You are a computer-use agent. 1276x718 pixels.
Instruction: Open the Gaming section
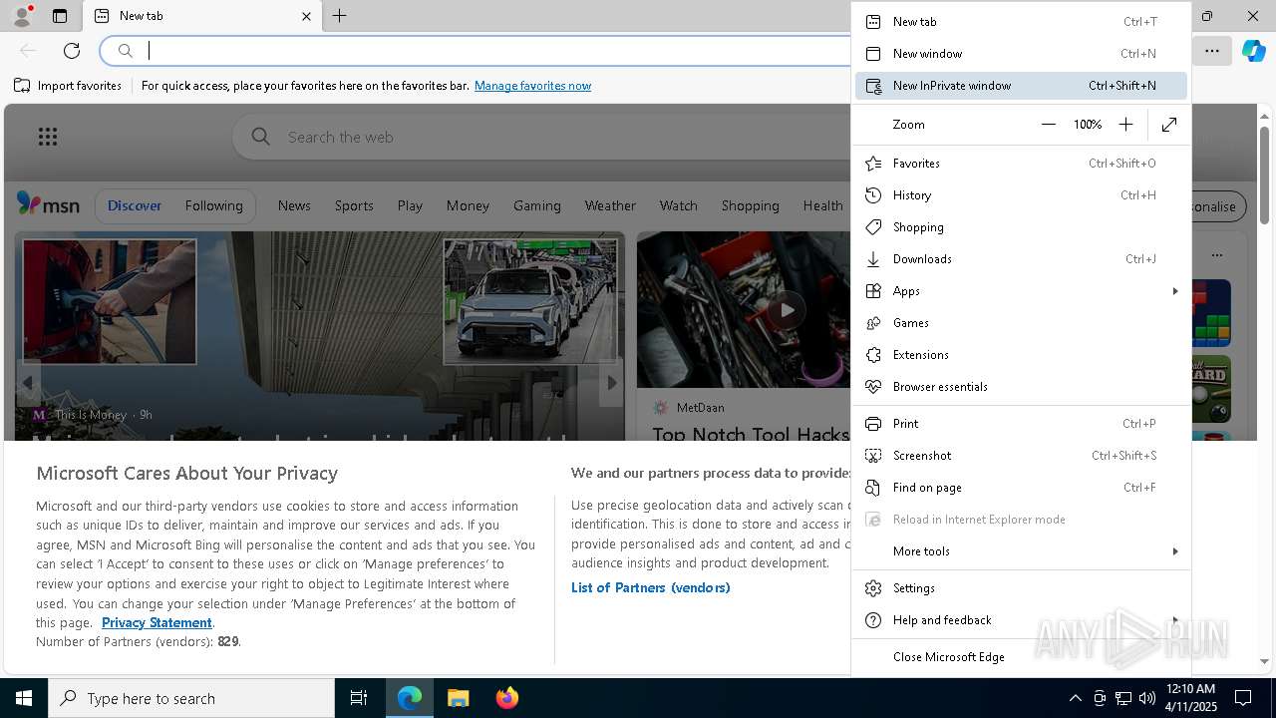537,205
